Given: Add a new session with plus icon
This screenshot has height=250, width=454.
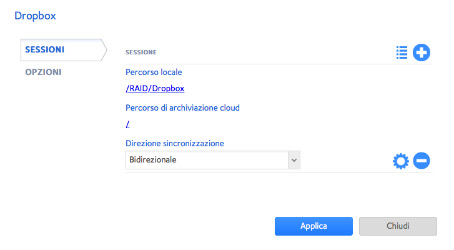Looking at the screenshot, I should pyautogui.click(x=422, y=52).
